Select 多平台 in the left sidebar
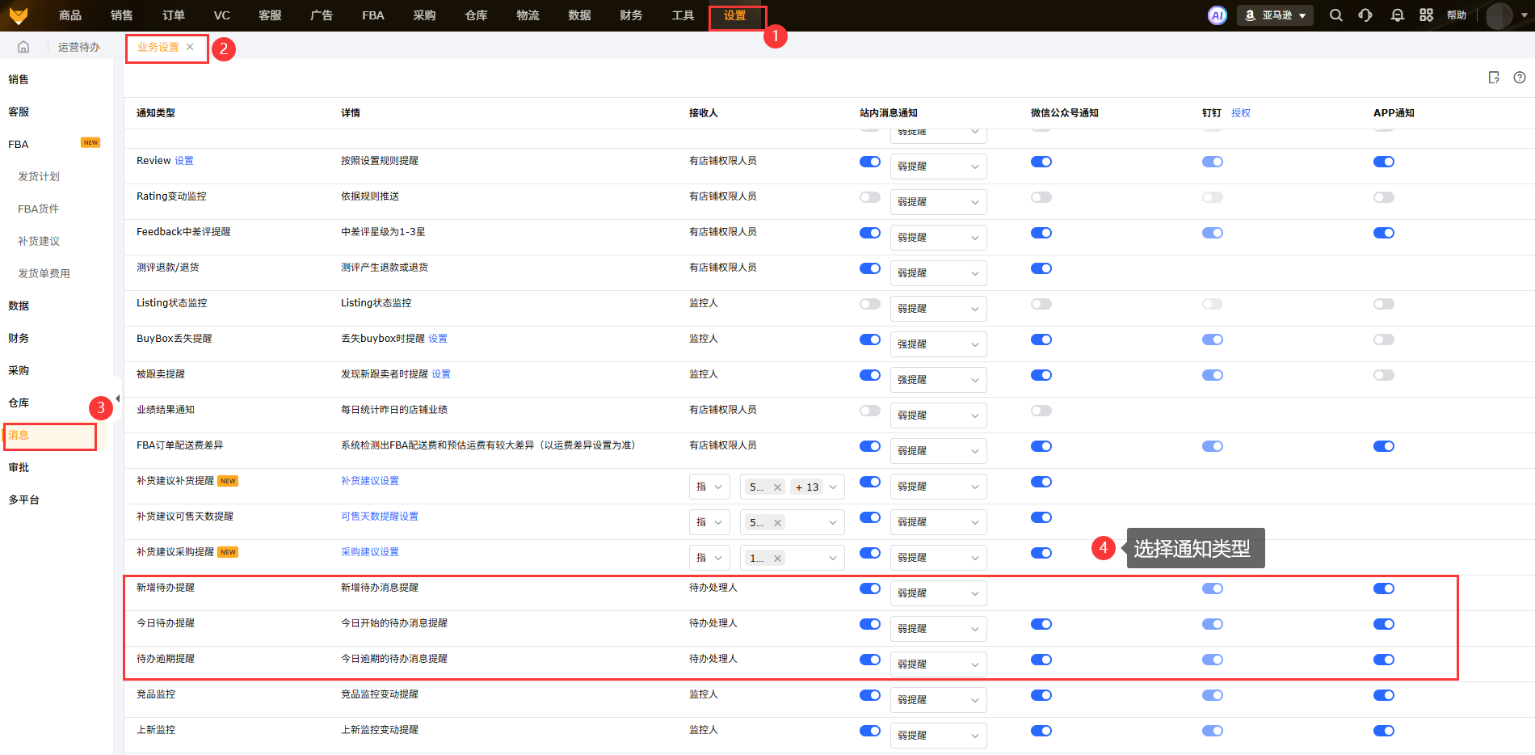1535x755 pixels. click(x=23, y=500)
